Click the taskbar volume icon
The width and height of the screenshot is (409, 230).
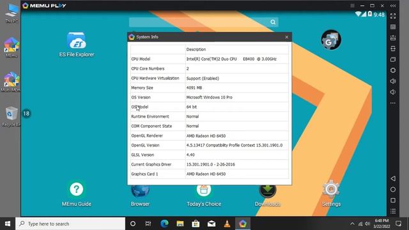coord(367,224)
